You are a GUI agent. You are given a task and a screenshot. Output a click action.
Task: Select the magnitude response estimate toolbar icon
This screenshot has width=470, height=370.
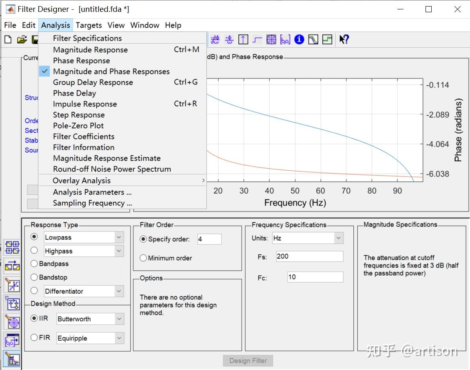pos(313,39)
